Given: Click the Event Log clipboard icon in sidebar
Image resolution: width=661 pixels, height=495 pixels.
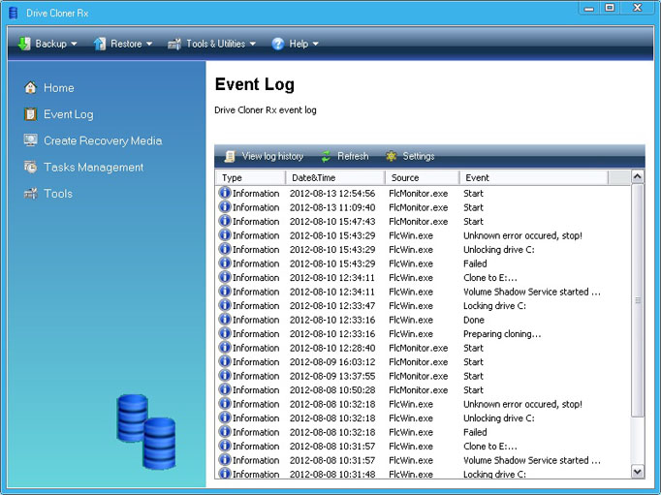Looking at the screenshot, I should coord(30,114).
